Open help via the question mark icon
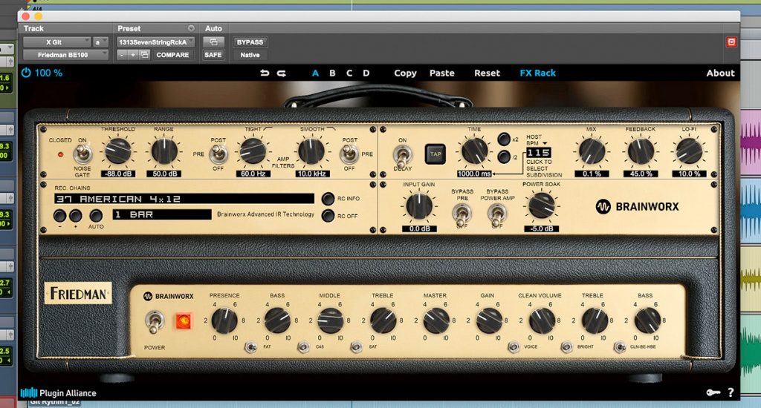 [731, 392]
